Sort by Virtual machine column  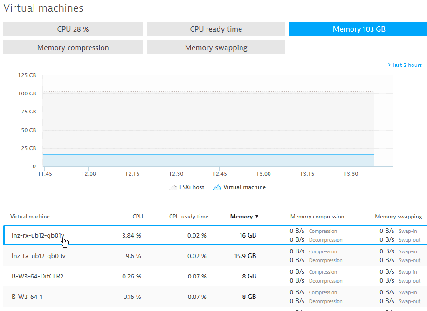click(x=30, y=217)
